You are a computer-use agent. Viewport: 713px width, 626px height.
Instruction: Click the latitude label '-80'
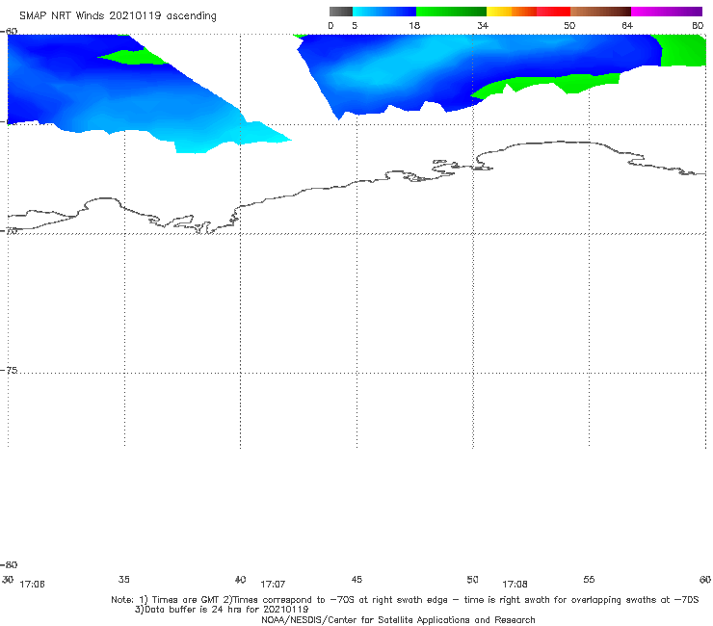click(9, 564)
